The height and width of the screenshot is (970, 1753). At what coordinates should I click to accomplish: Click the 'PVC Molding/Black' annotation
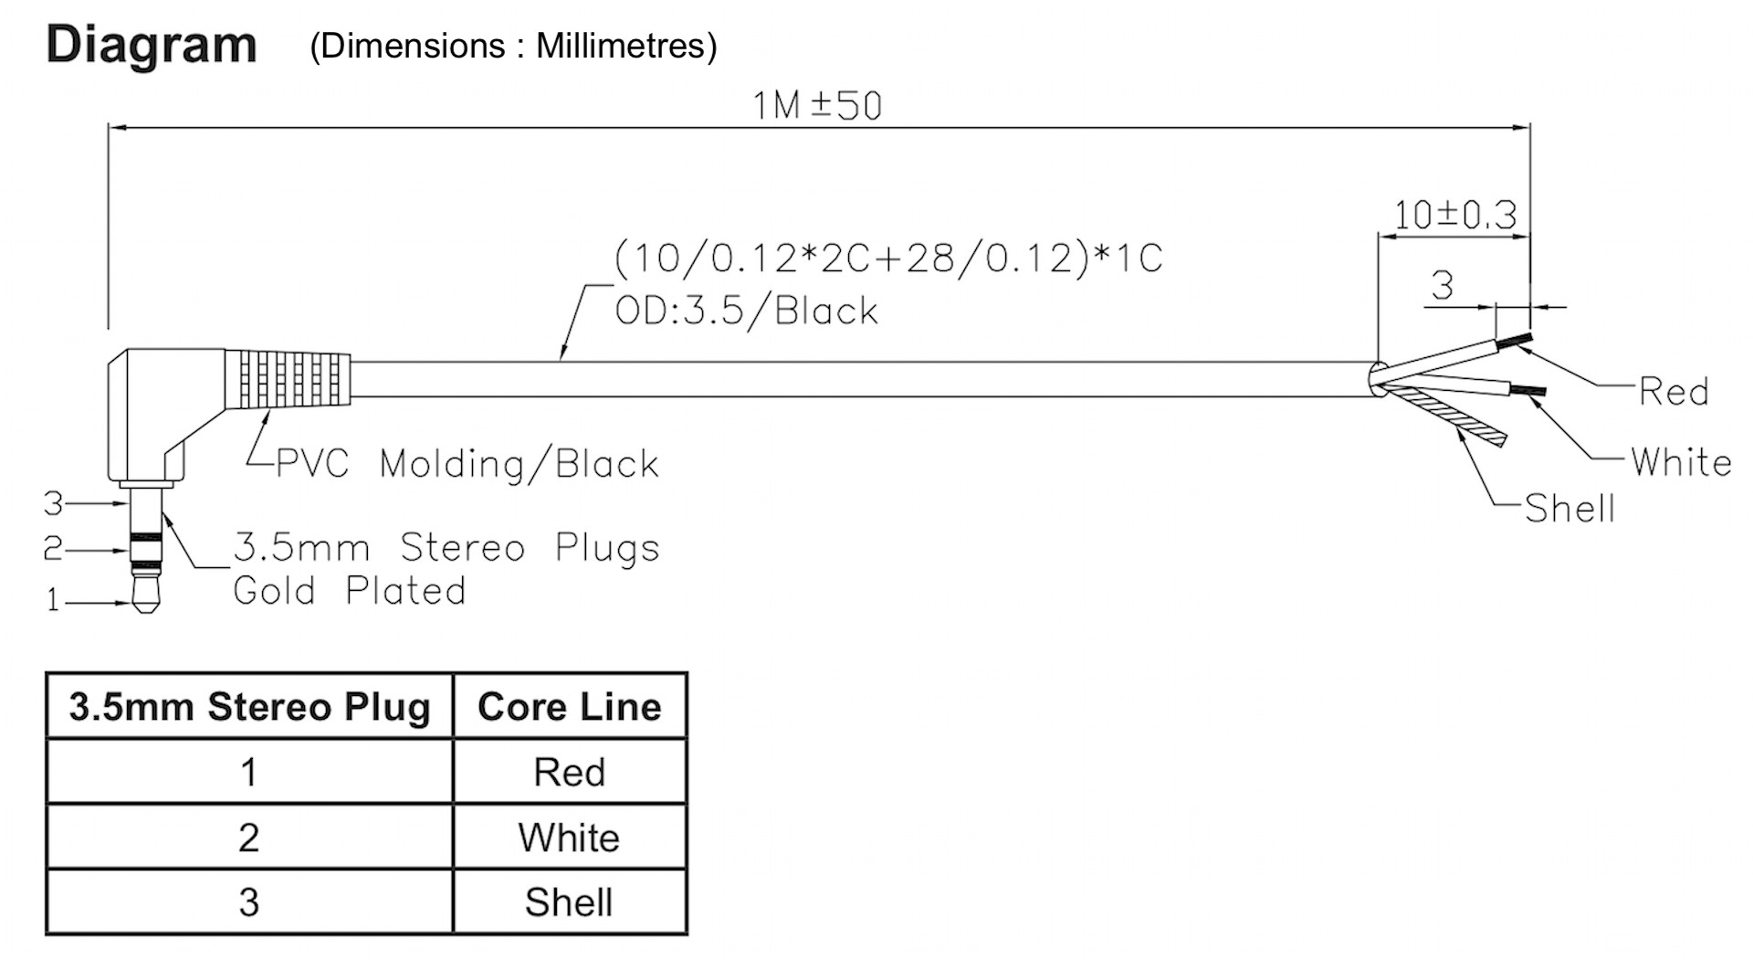click(x=467, y=464)
